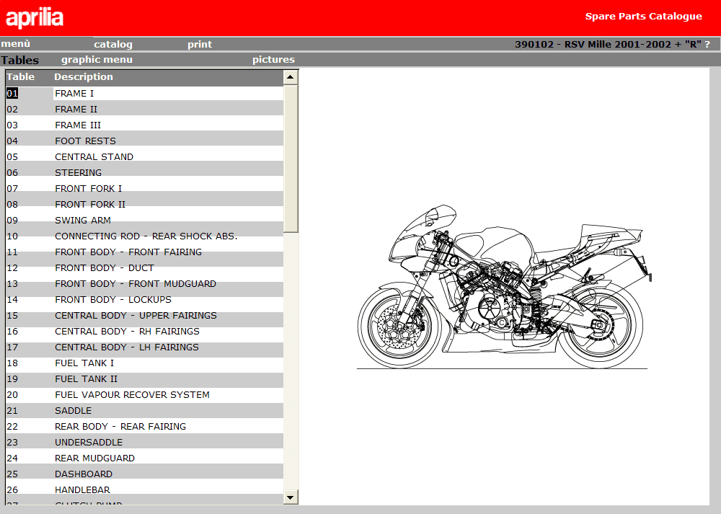Switch to the graphic menu tab
The height and width of the screenshot is (514, 721).
click(97, 59)
